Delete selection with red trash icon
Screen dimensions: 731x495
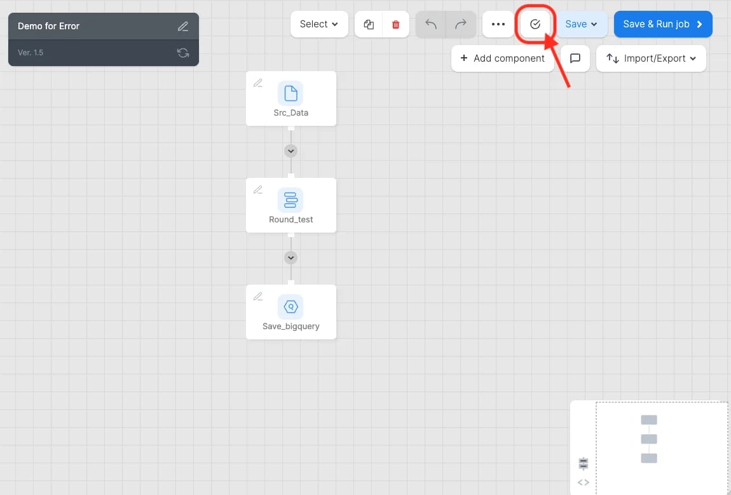click(x=396, y=24)
